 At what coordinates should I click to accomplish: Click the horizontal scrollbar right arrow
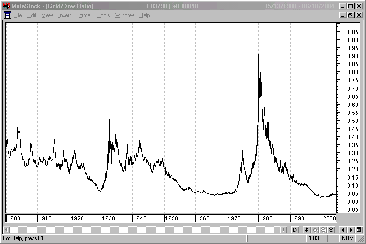click(284, 230)
